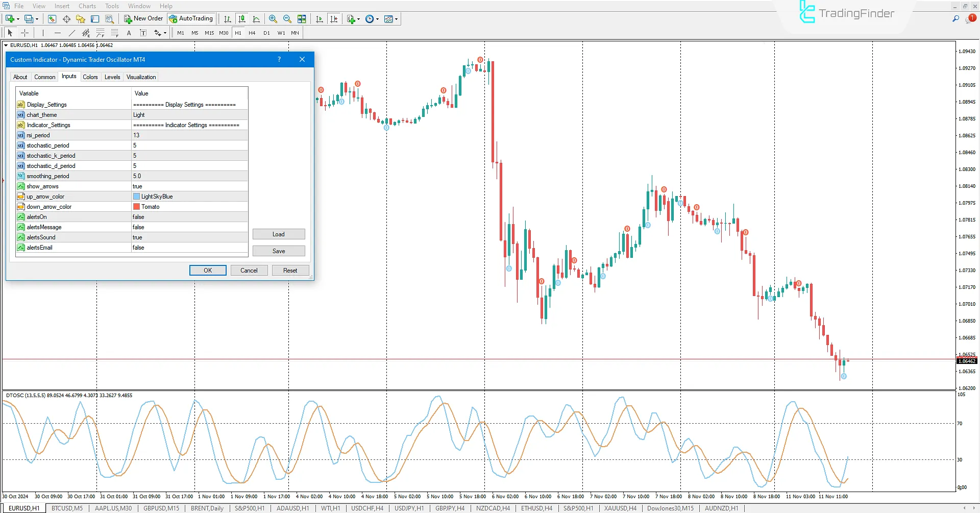Switch to the Colors tab
Screen dimensions: 980x513
tap(90, 77)
